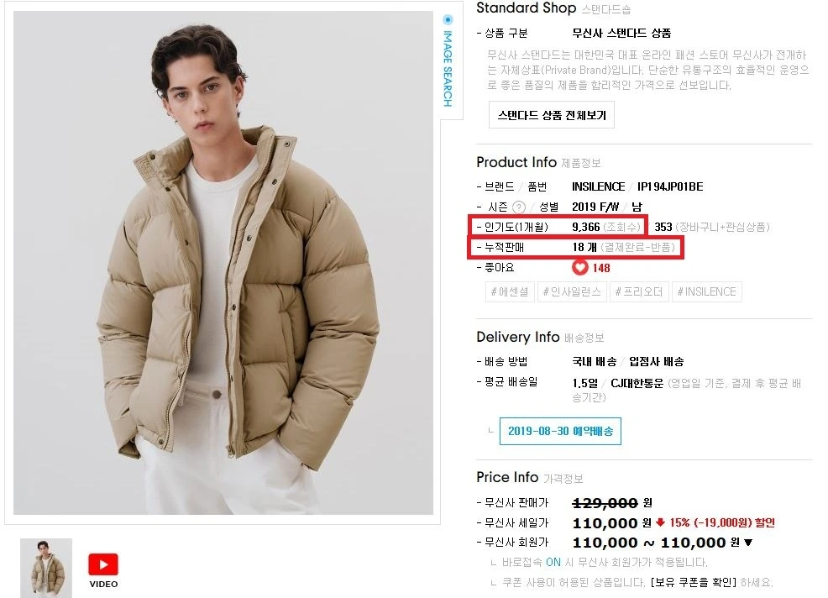Image resolution: width=828 pixels, height=598 pixels.
Task: Open the 보유 쿠폰을 확인 link
Action: pos(694,582)
